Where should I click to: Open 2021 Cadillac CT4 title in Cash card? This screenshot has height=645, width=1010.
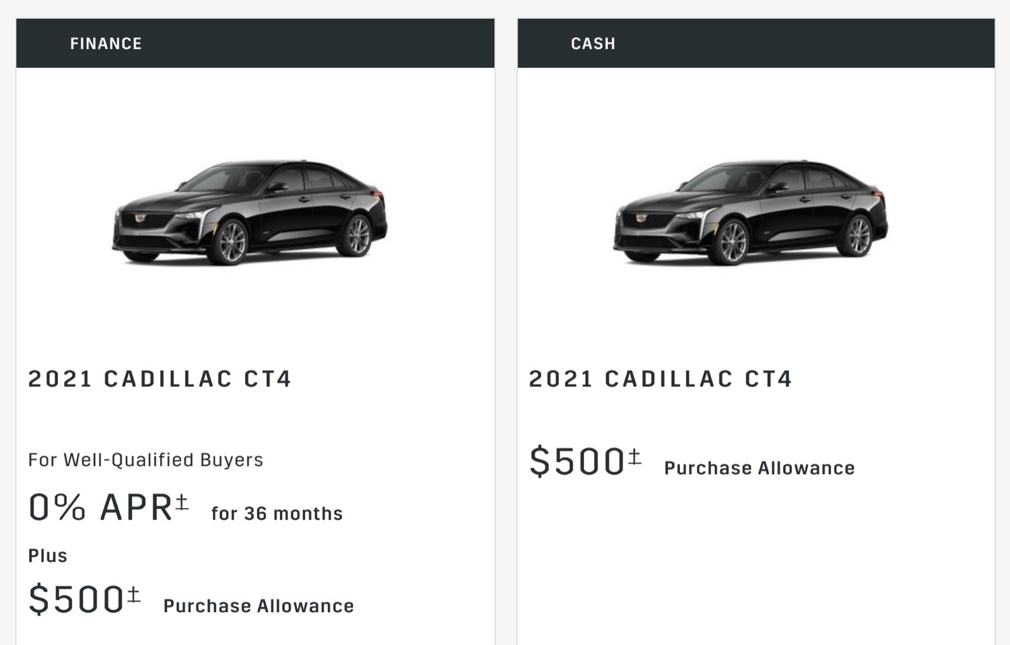coord(661,379)
